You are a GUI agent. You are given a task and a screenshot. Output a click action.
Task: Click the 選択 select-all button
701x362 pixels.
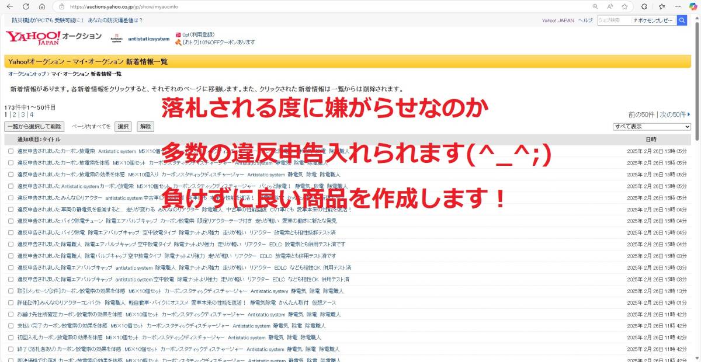(x=123, y=126)
